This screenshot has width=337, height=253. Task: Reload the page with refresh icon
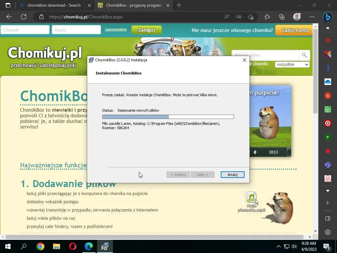24,17
